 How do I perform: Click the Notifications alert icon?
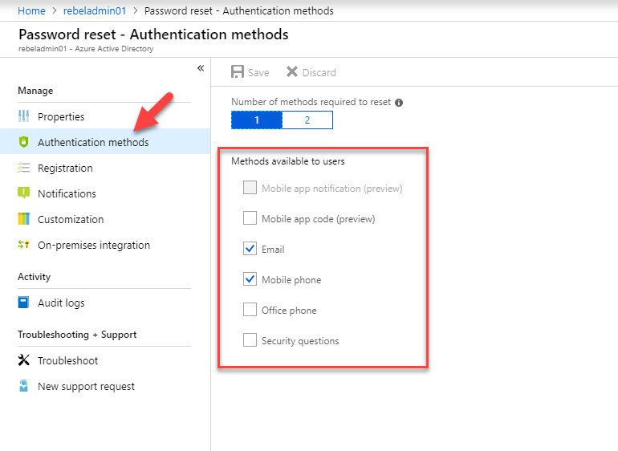23,193
